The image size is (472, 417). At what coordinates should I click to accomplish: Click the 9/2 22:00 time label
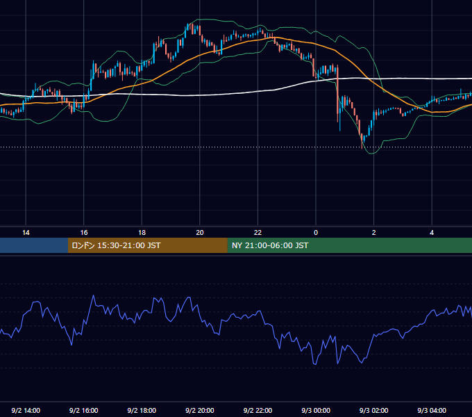tap(258, 410)
